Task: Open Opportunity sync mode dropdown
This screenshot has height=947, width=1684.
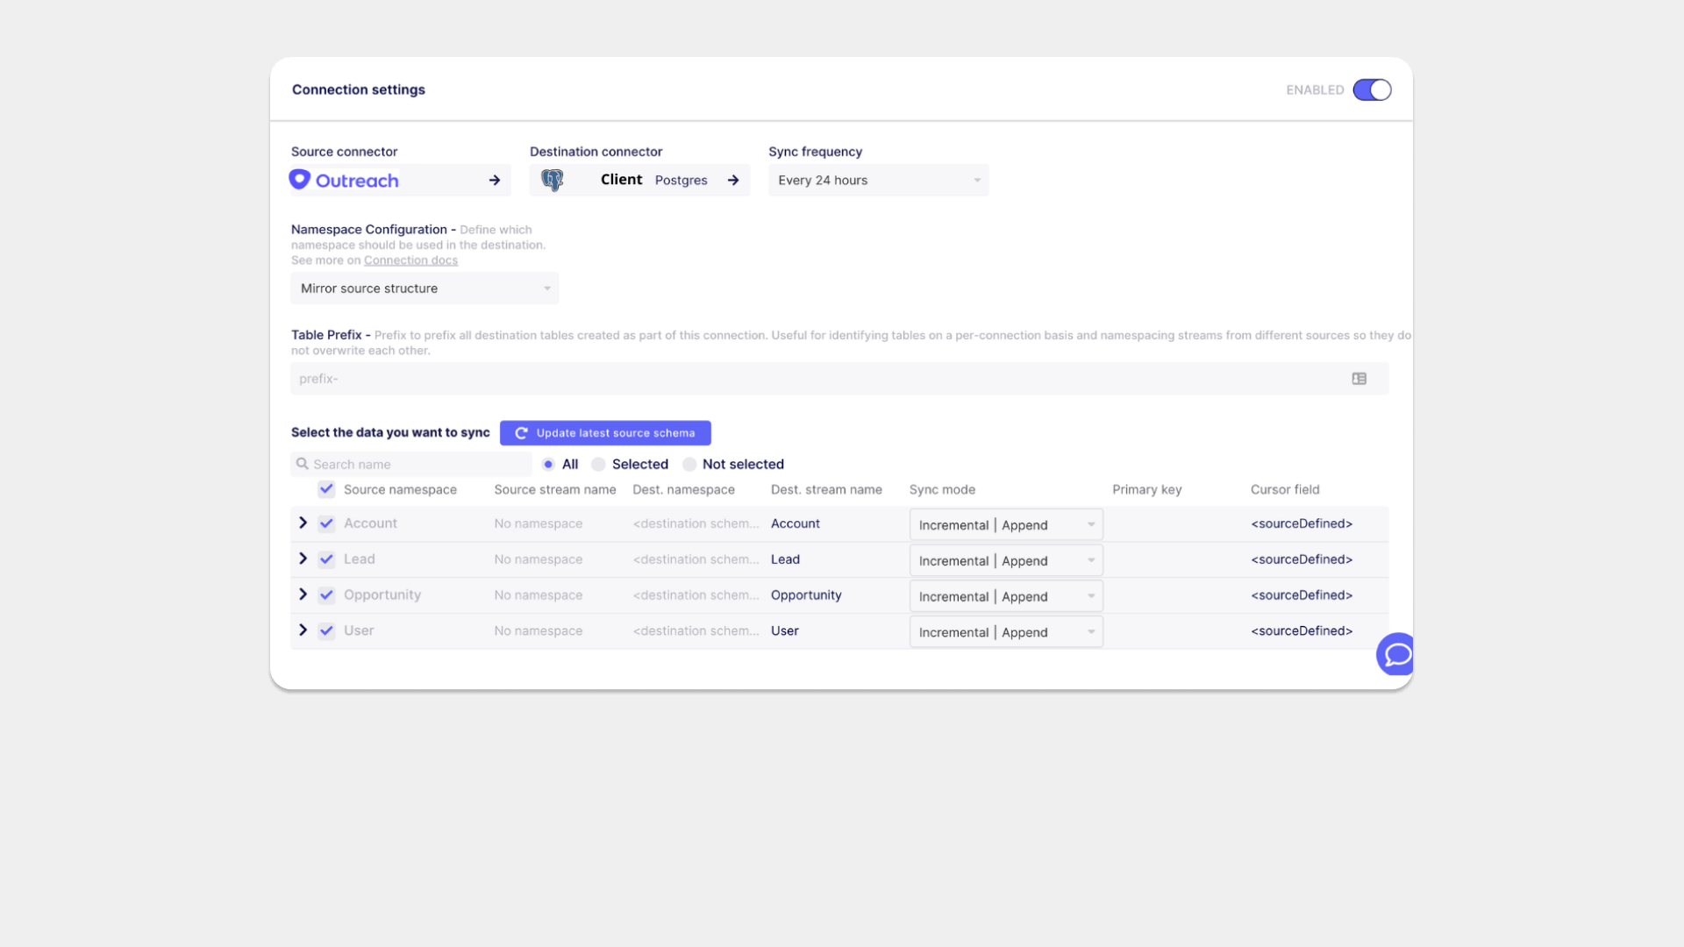Action: (1006, 596)
